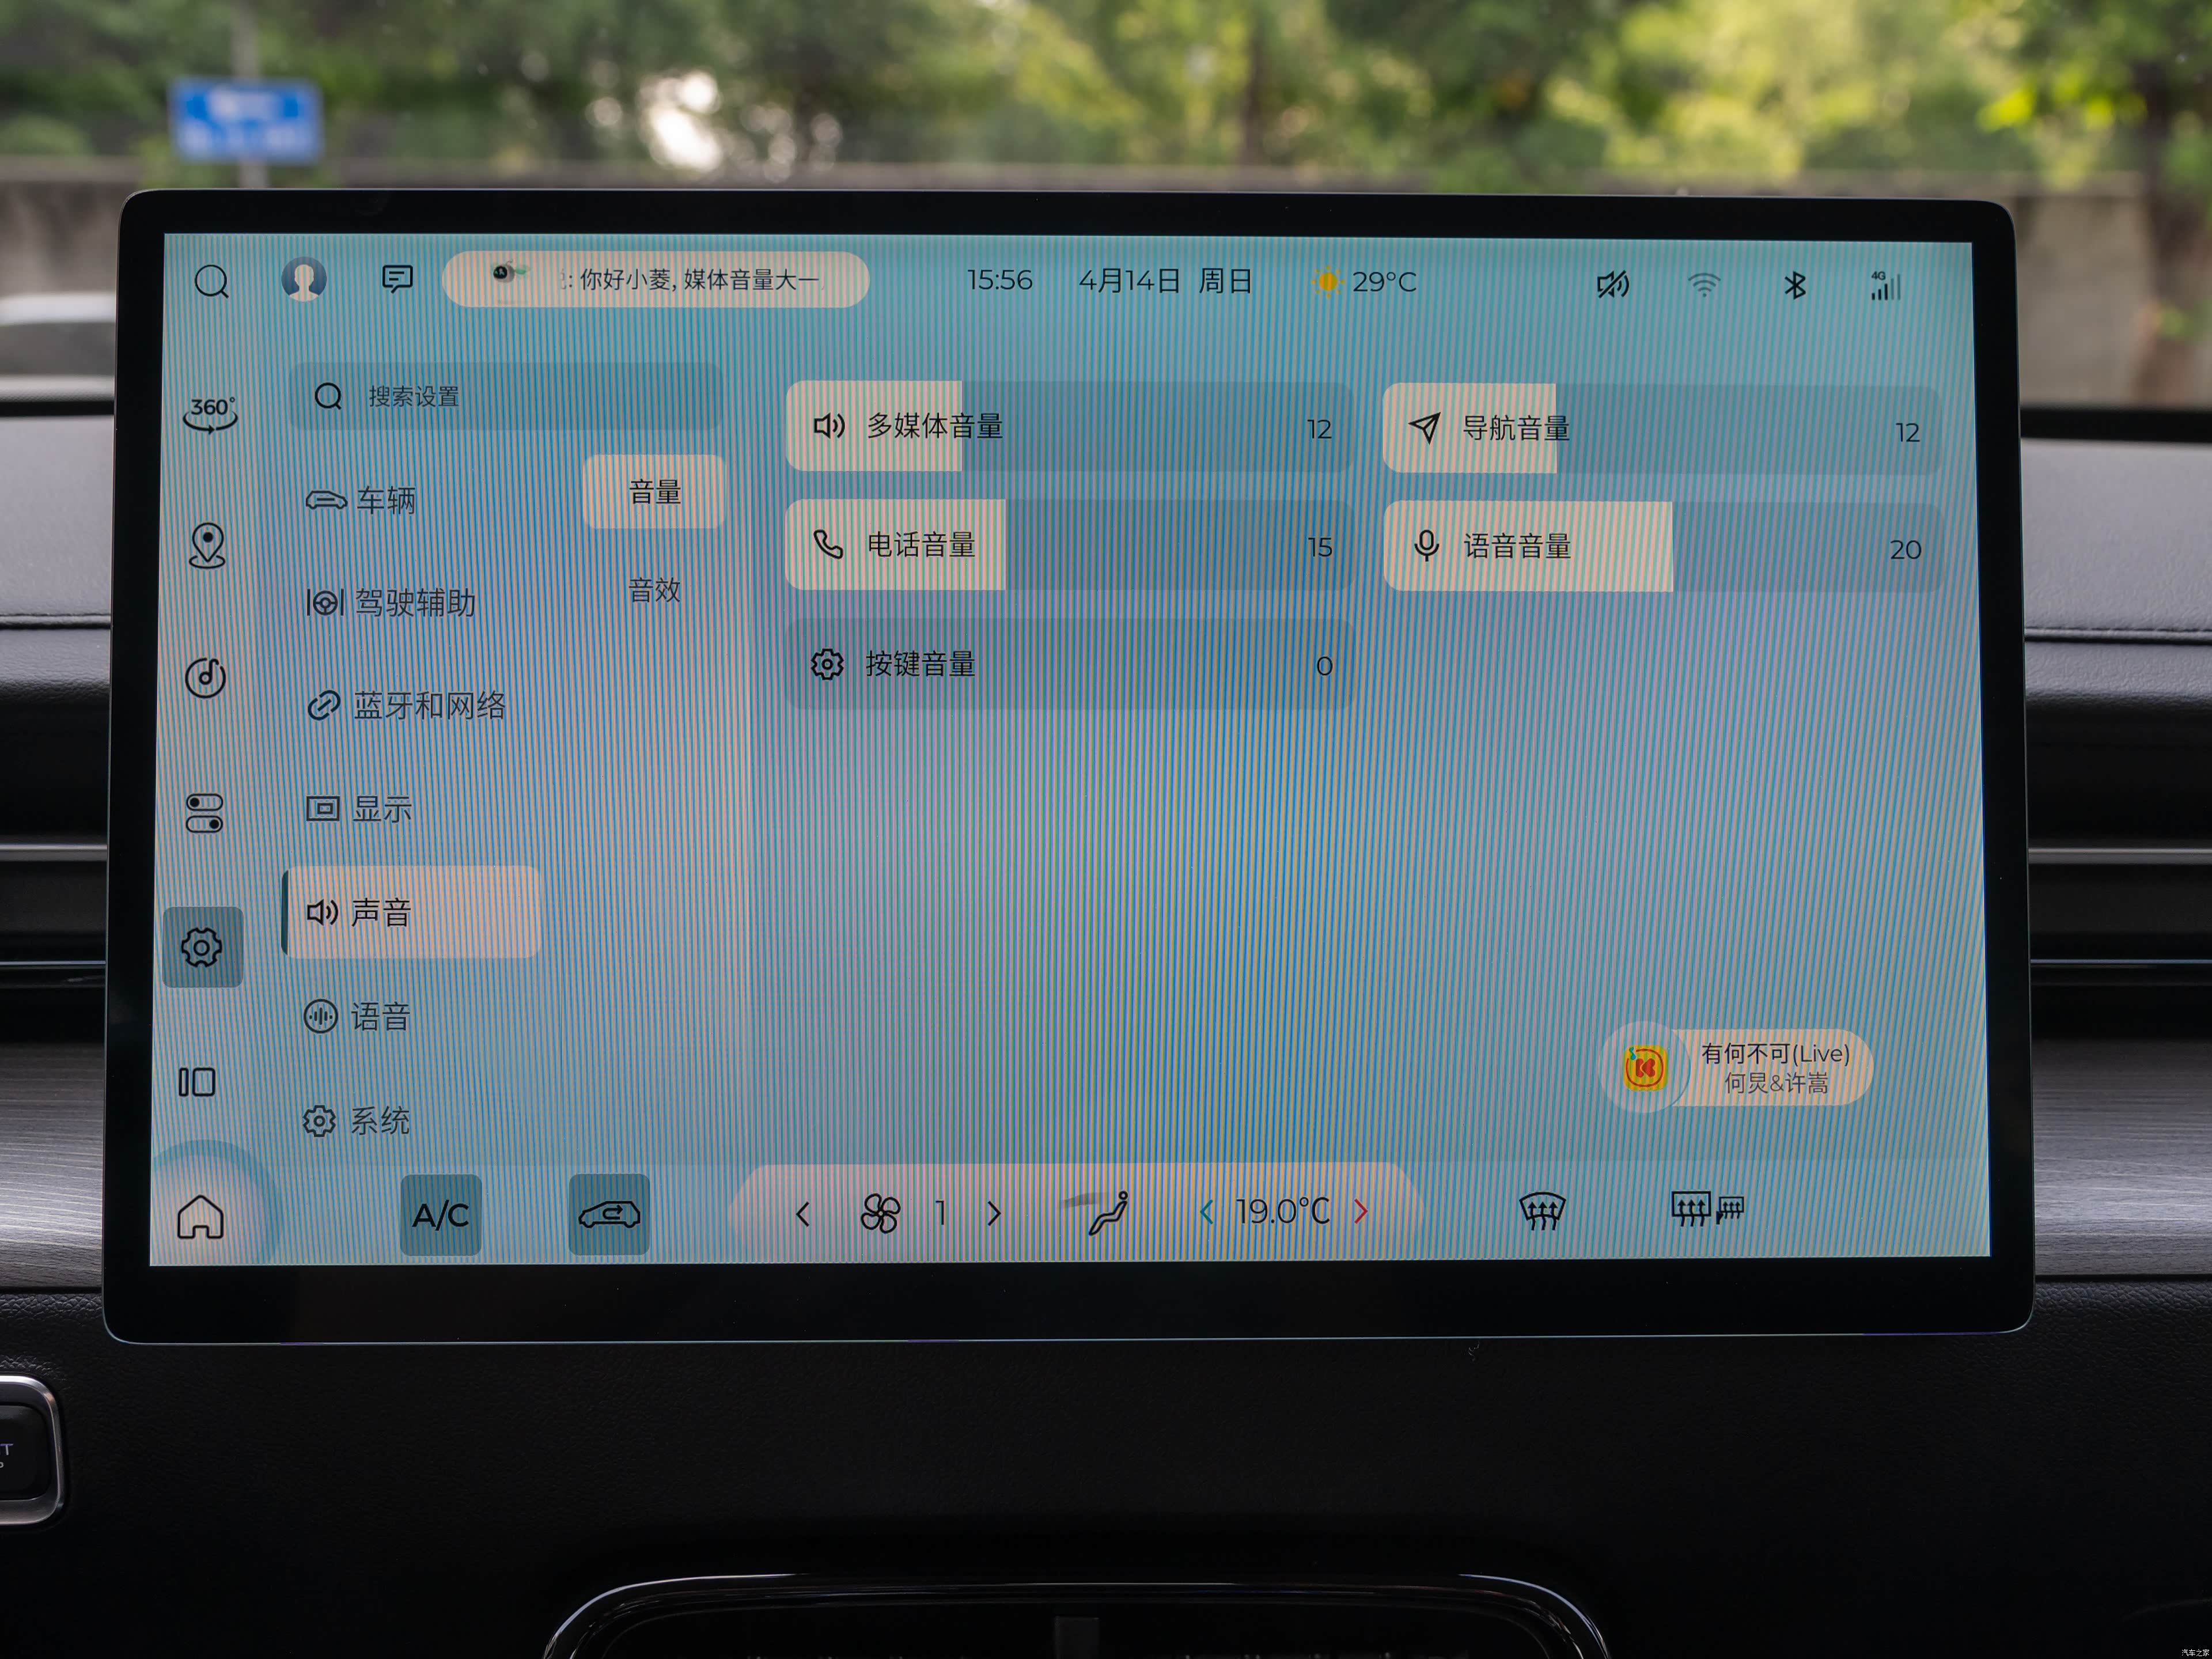Open the search magnifier in top bar
Screen dimensions: 2212x1659
pos(212,281)
